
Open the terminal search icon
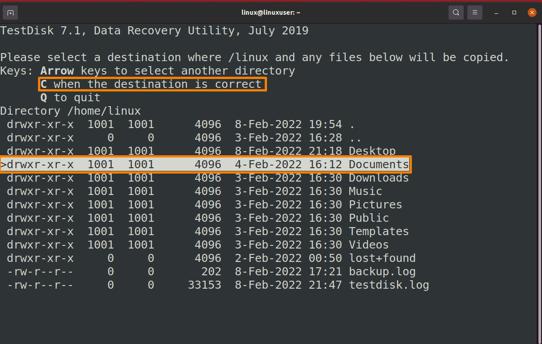coord(456,12)
